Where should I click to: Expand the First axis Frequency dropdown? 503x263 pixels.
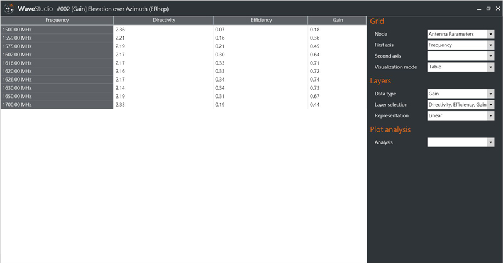pos(460,45)
